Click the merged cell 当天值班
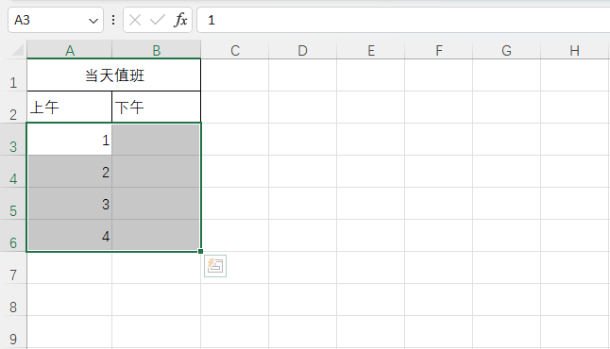Image resolution: width=610 pixels, height=349 pixels. point(114,75)
